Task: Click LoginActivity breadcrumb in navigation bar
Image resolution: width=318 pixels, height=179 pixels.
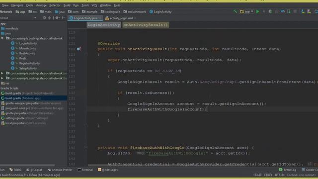Action: (160, 12)
